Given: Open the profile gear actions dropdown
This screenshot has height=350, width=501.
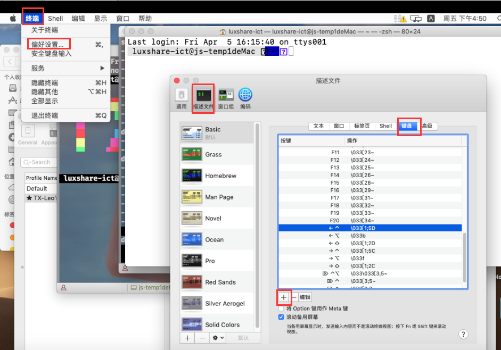Looking at the screenshot, I should coord(218,338).
